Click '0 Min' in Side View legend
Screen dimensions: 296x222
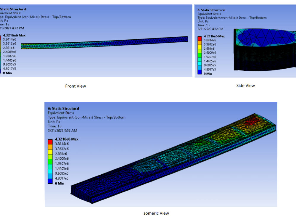[208, 74]
